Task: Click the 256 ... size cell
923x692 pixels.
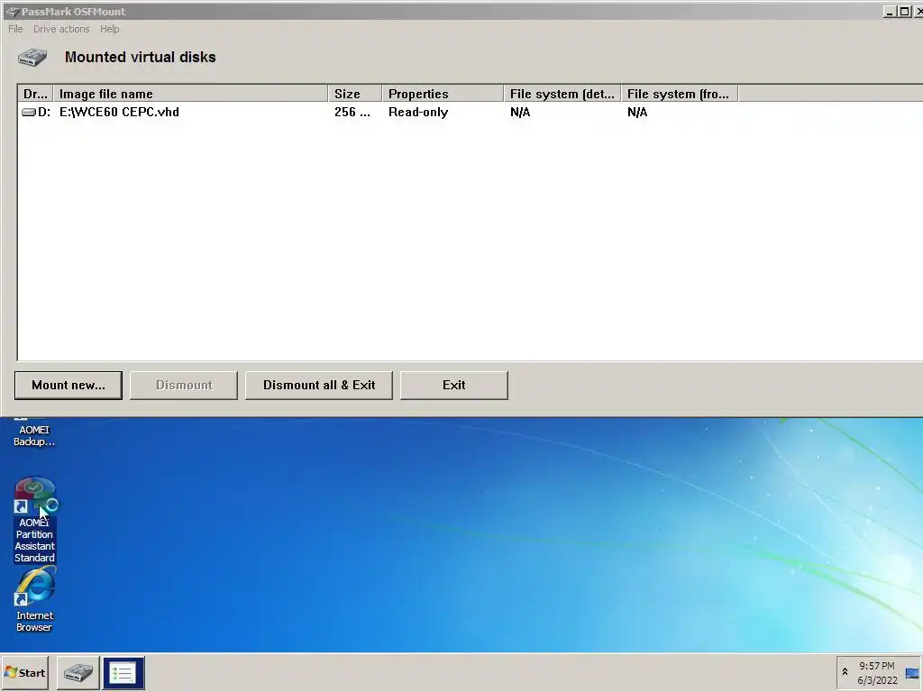Action: point(352,112)
